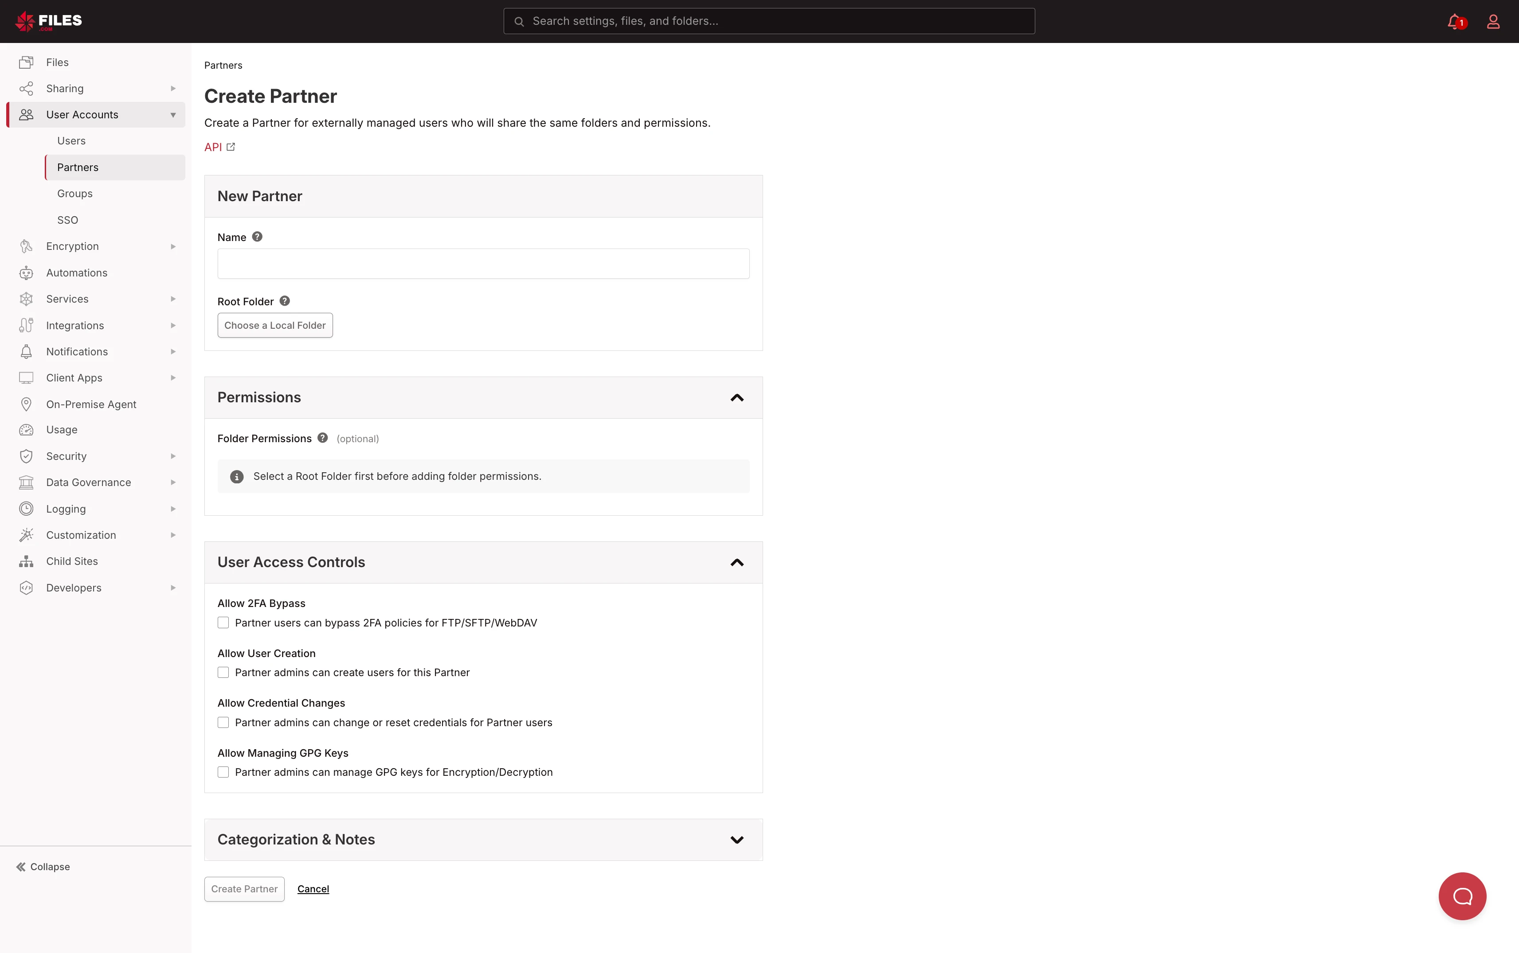Screen dimensions: 1519x953
Task: Focus the top search box
Action: 769,21
